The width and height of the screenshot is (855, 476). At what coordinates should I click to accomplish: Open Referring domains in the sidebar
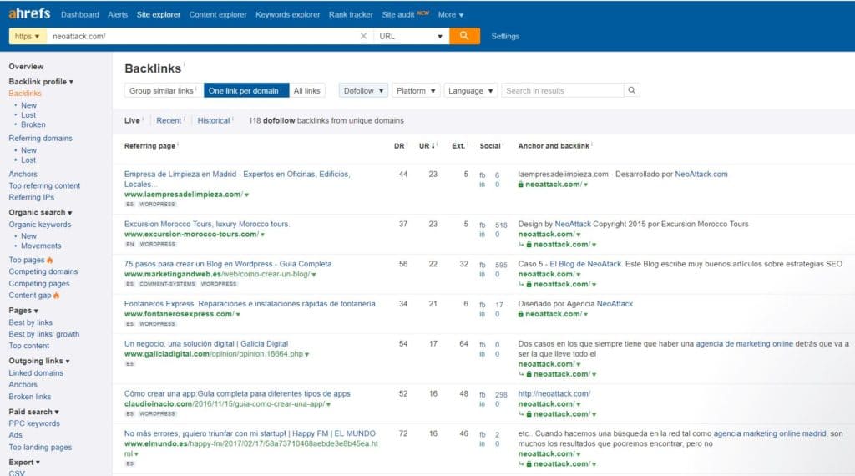point(40,139)
